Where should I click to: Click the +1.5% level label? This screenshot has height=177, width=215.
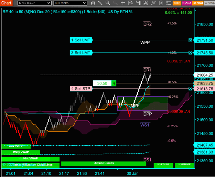pyautogui.click(x=172, y=23)
